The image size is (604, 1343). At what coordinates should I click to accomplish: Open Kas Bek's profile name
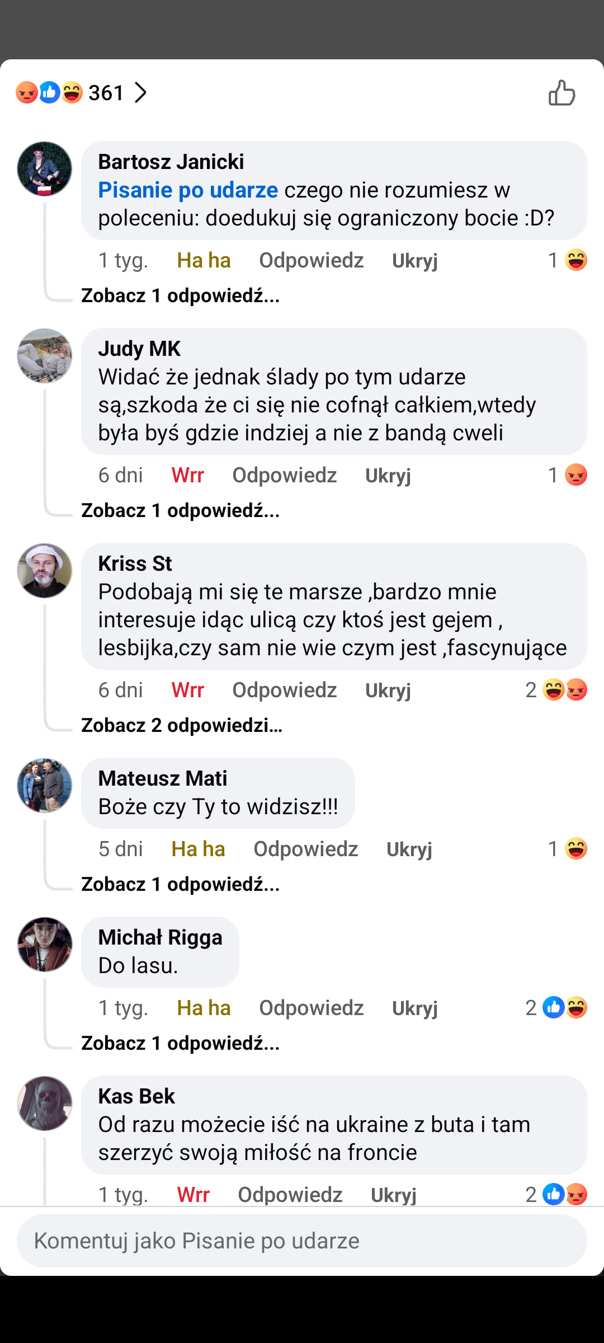tap(136, 1096)
